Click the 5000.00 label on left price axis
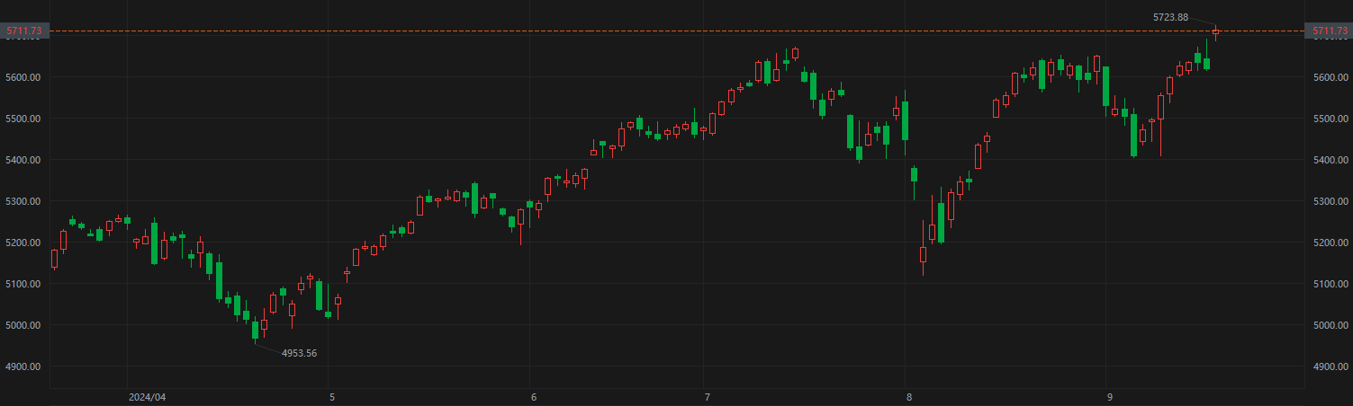The image size is (1353, 406). point(23,325)
